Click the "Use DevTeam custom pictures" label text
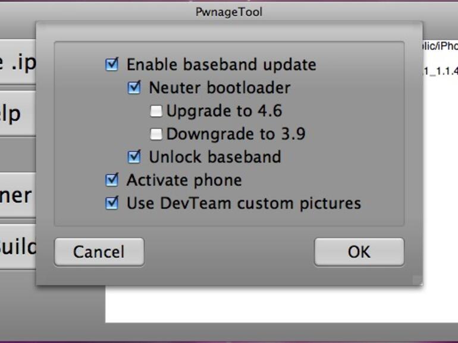This screenshot has width=458, height=343. click(x=244, y=204)
